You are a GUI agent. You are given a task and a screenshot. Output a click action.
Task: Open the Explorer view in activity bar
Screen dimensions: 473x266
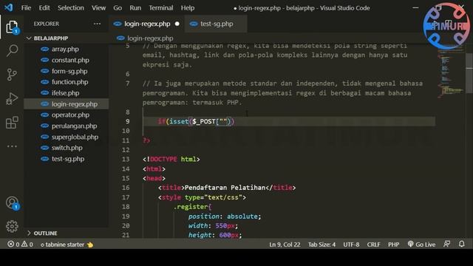click(x=12, y=27)
